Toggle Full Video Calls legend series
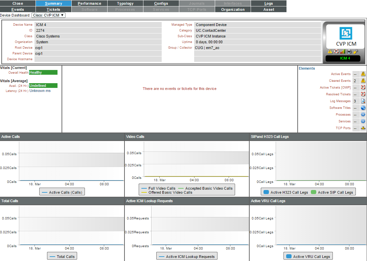This screenshot has width=367, height=261. click(x=158, y=188)
